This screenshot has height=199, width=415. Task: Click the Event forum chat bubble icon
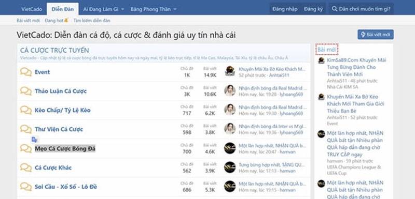25,72
